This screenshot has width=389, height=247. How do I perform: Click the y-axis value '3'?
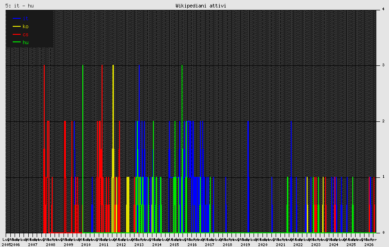coord(383,65)
